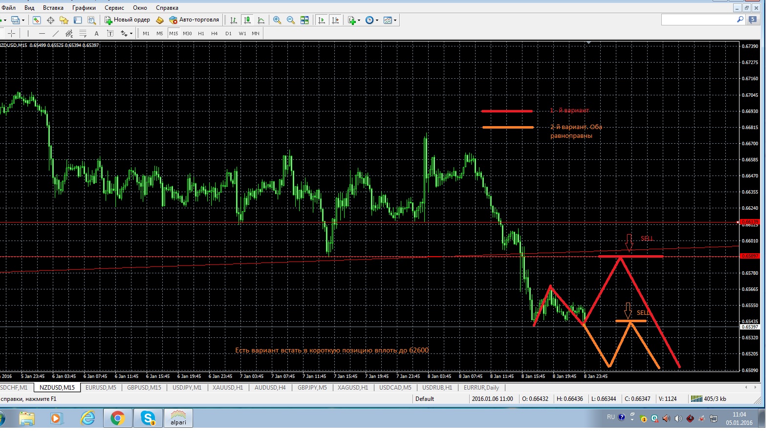This screenshot has height=440, width=782.
Task: Open the indicators list dropdown
Action: (354, 20)
